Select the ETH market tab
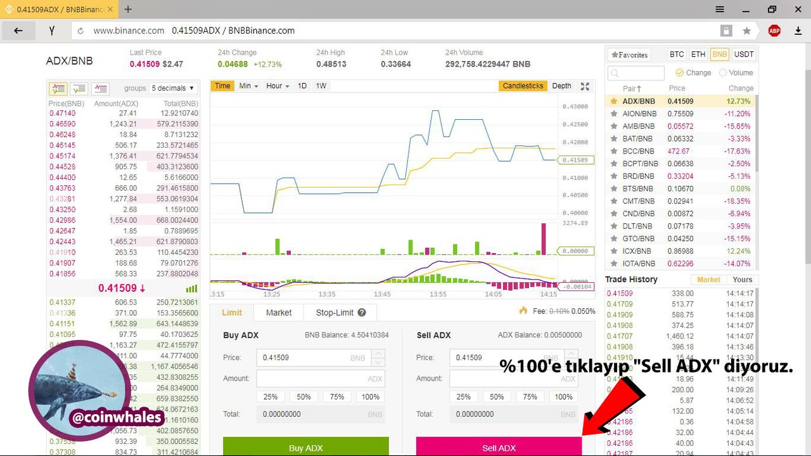 698,55
